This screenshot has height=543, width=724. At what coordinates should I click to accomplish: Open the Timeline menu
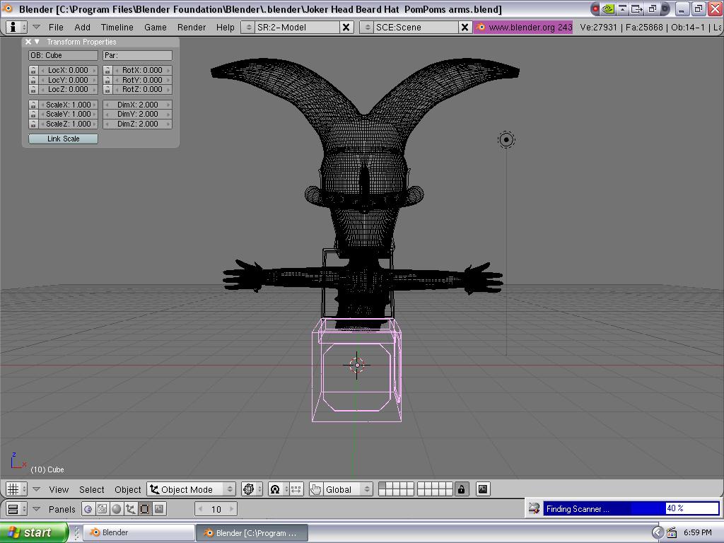pos(117,28)
